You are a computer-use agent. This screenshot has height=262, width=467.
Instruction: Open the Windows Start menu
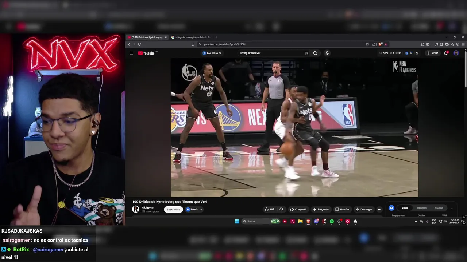point(237,221)
